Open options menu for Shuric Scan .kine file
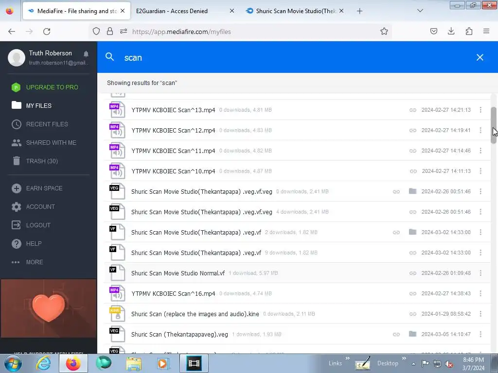 click(x=480, y=314)
